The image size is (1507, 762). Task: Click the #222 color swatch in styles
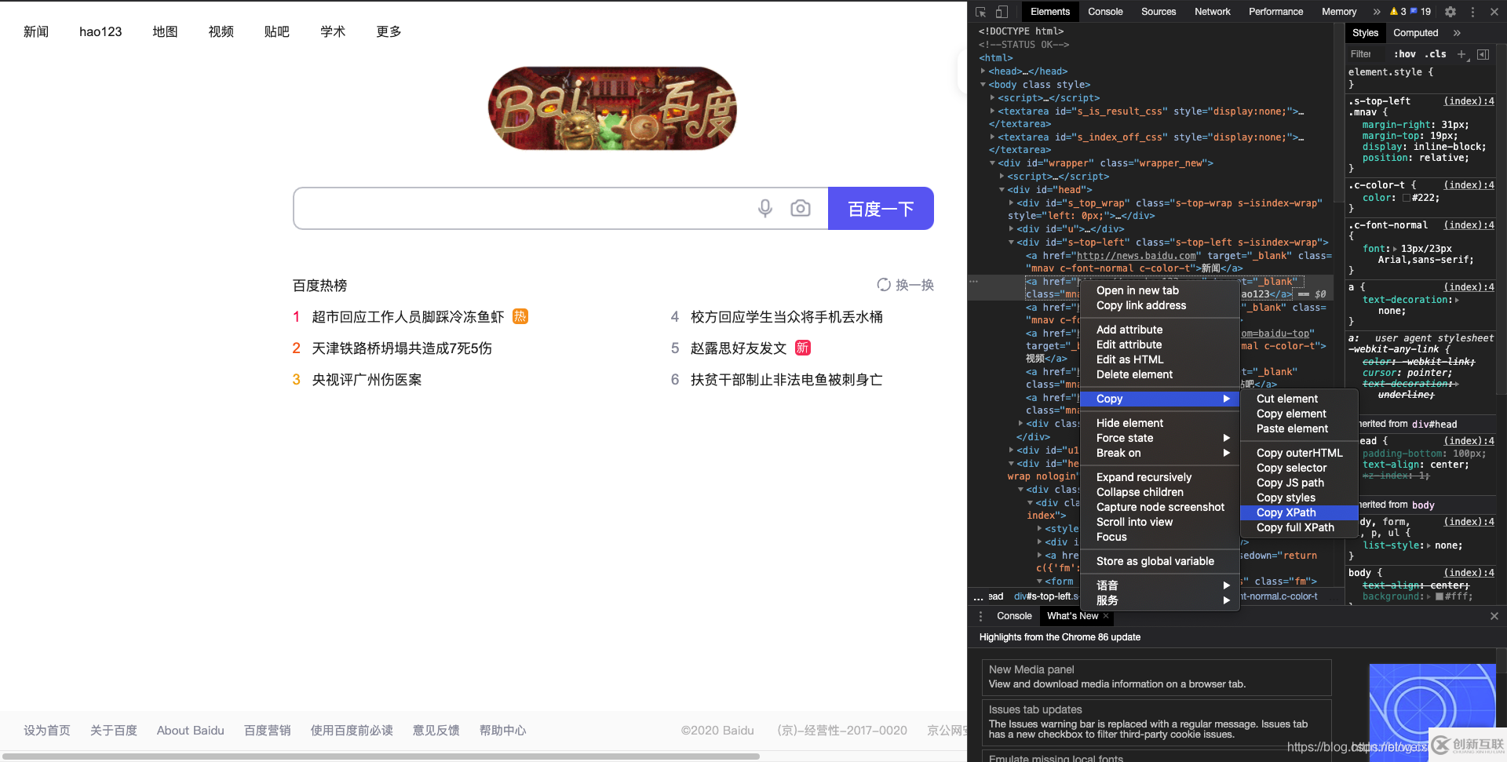(1407, 198)
